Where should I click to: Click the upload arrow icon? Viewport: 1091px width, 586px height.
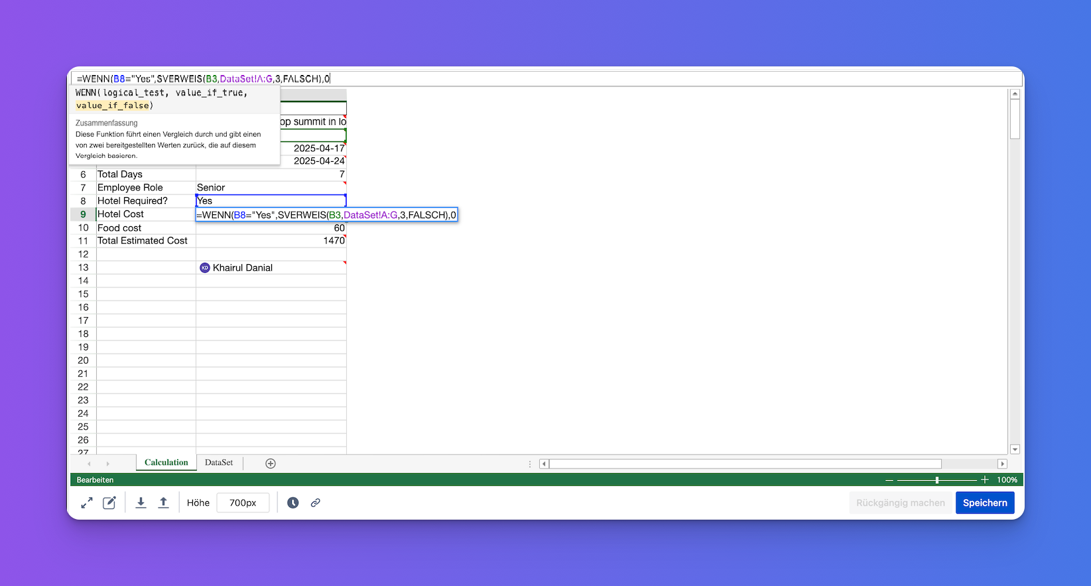(x=163, y=503)
